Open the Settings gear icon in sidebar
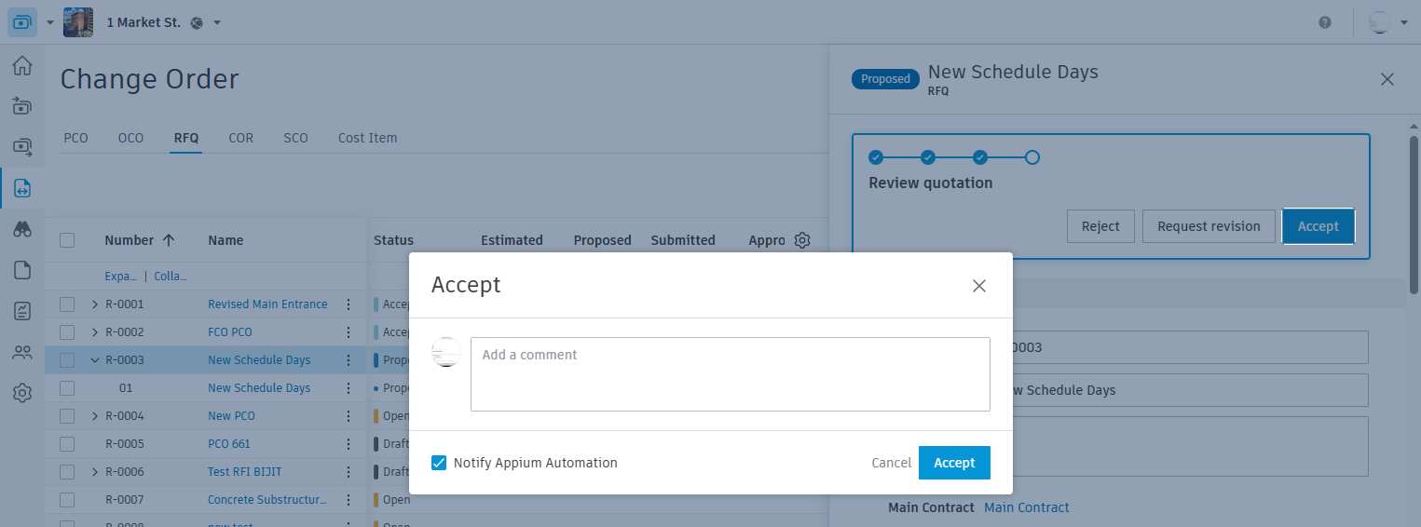 pos(21,393)
